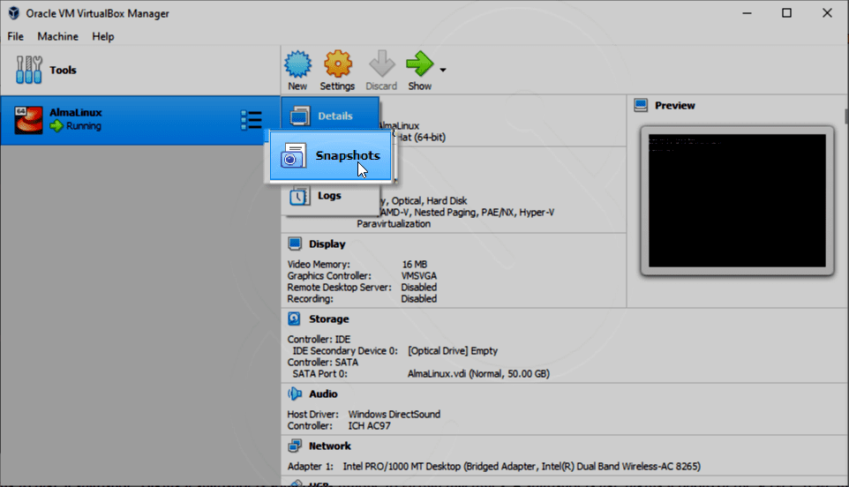
Task: Choose Logs from the popup menu
Action: [330, 197]
